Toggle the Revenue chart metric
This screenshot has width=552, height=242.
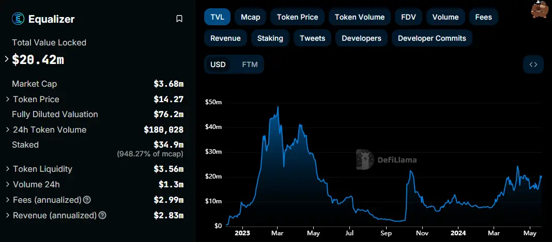tap(225, 38)
